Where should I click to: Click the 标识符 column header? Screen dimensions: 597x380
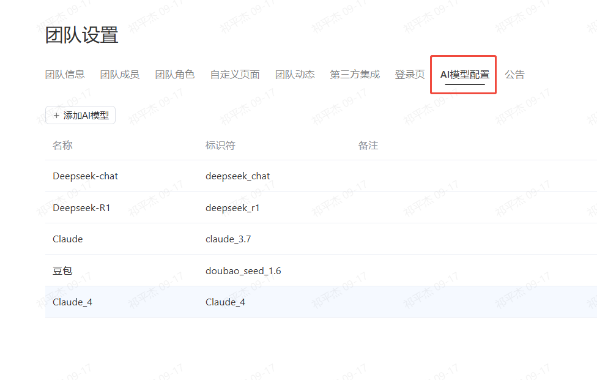coord(220,146)
